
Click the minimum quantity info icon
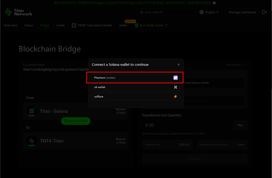click(143, 134)
